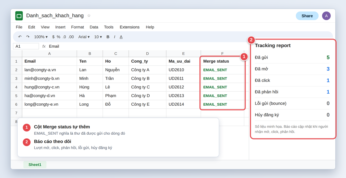
Task: Open the View menu
Action: (x=45, y=27)
